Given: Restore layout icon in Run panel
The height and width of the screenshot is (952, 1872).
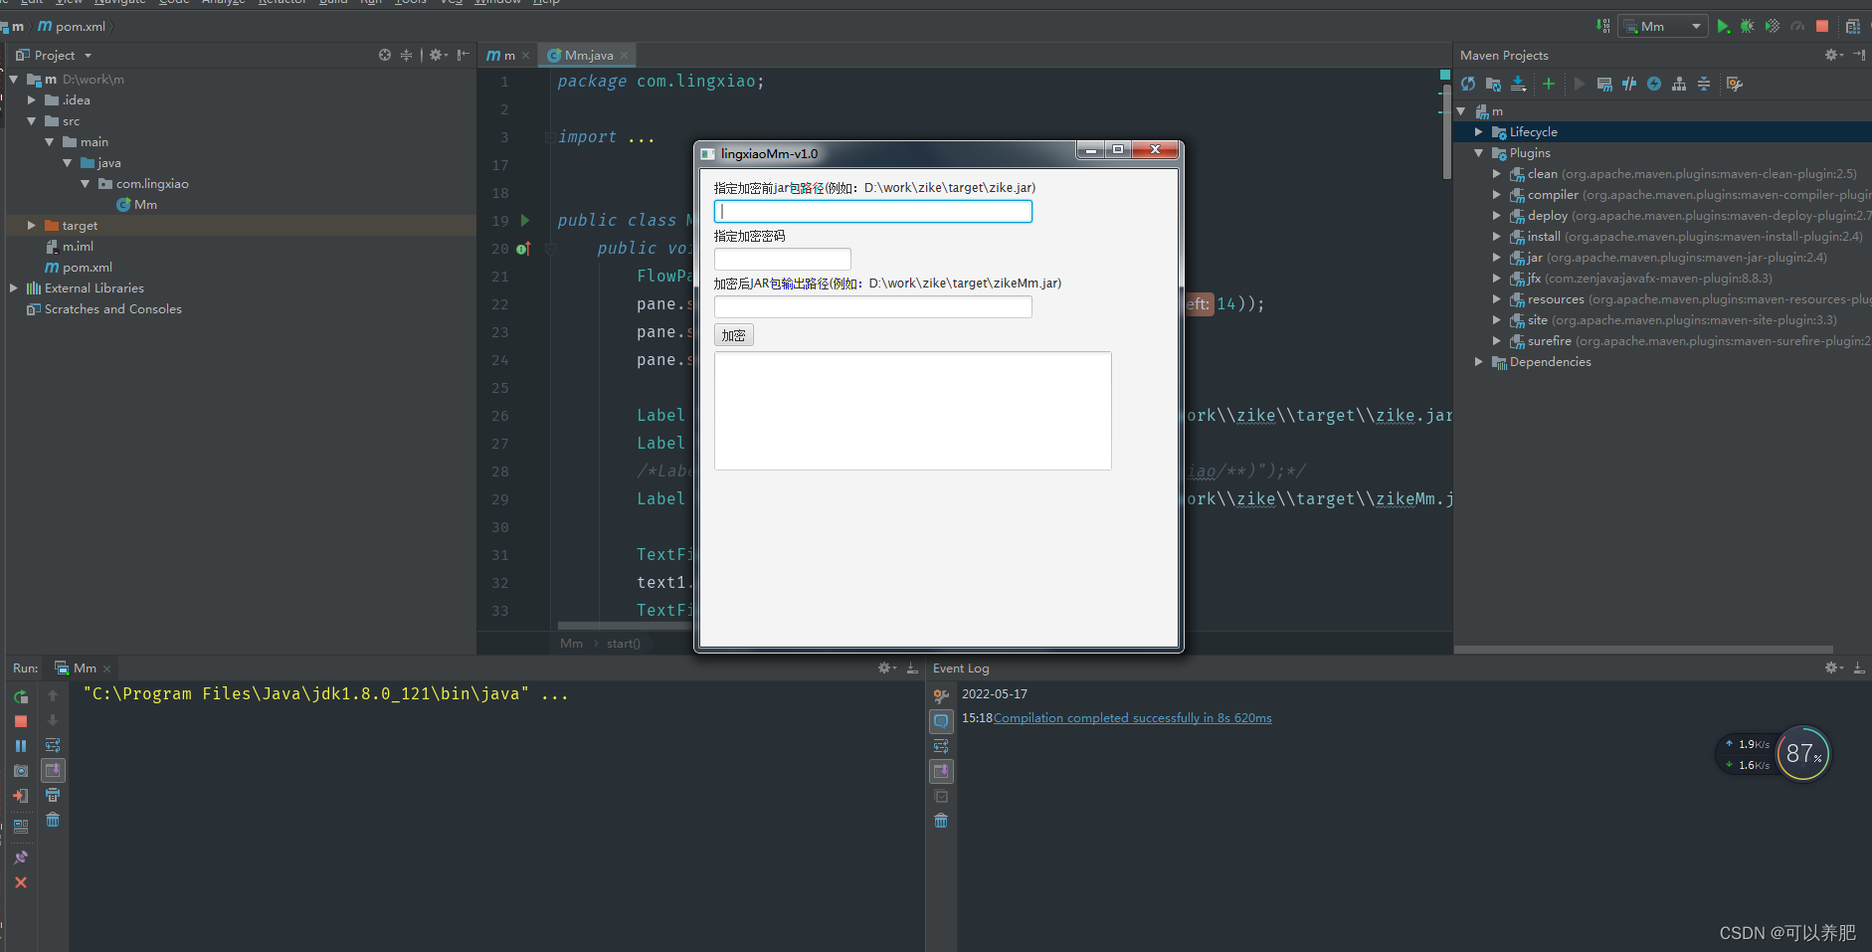Looking at the screenshot, I should [x=21, y=826].
